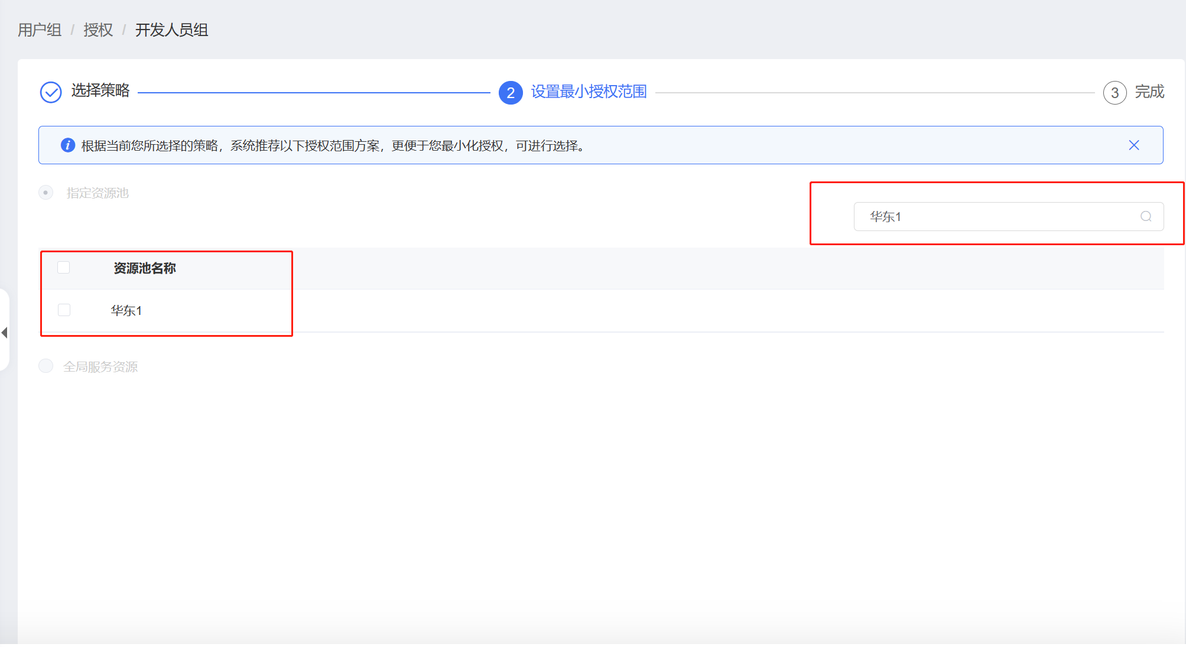Click the 设置最小授权范围 step label
1186x647 pixels.
point(589,92)
